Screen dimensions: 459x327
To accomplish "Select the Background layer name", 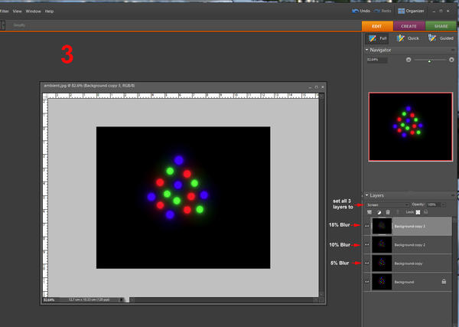I will pyautogui.click(x=404, y=282).
